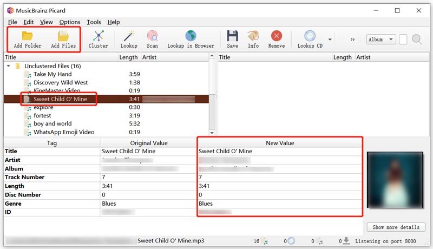Select Unclustered Files (16) folder
433x249 pixels.
coord(53,66)
